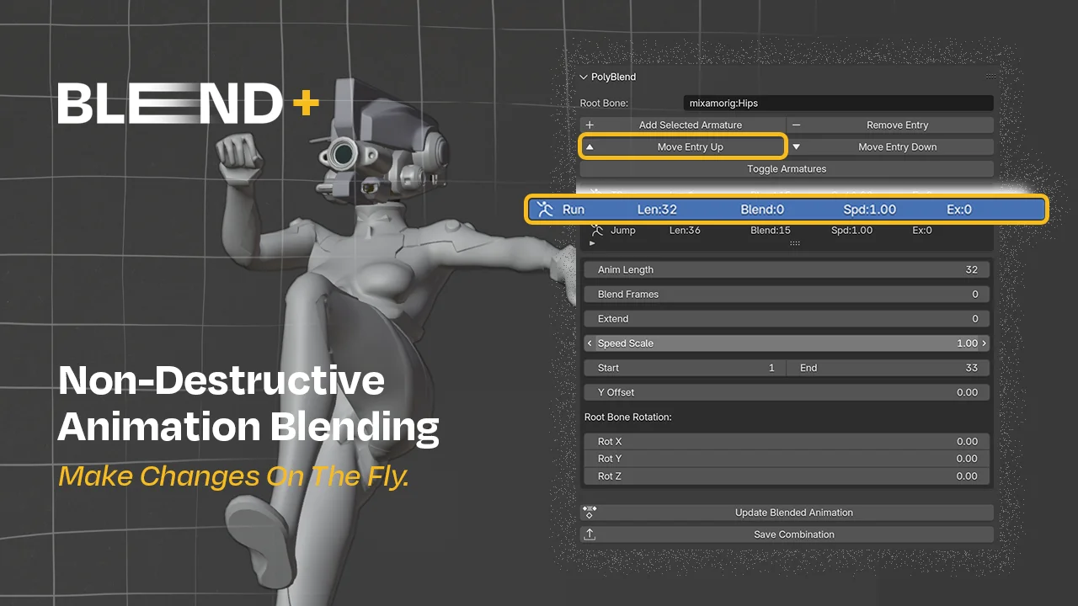Click the export arrow icon beside Save Combination
1078x606 pixels.
[x=590, y=534]
